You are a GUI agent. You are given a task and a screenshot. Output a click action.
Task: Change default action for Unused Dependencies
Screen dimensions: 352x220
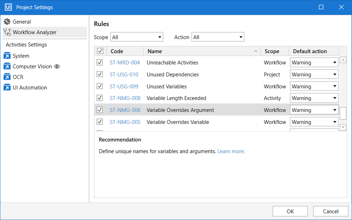click(314, 75)
